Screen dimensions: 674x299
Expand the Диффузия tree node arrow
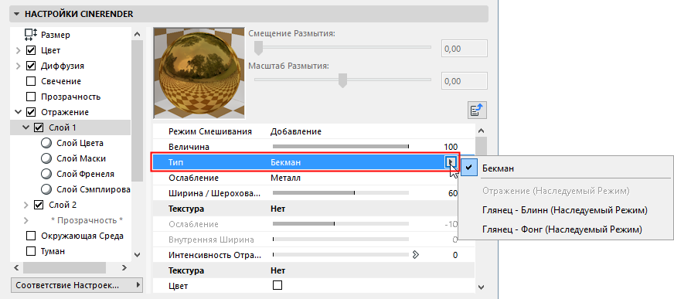[x=18, y=66]
